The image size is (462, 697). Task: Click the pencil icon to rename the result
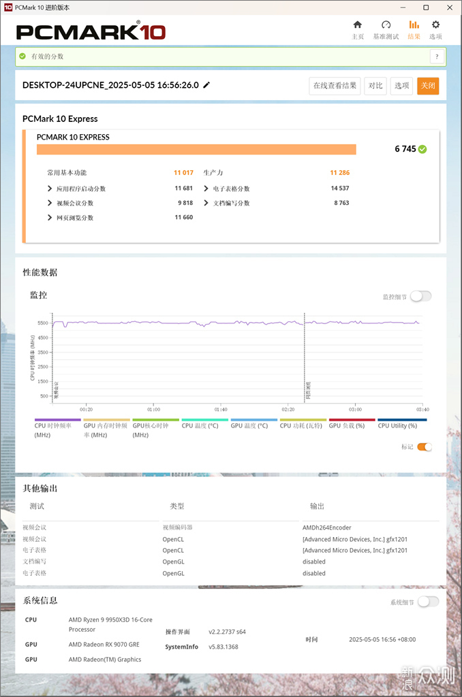[206, 85]
